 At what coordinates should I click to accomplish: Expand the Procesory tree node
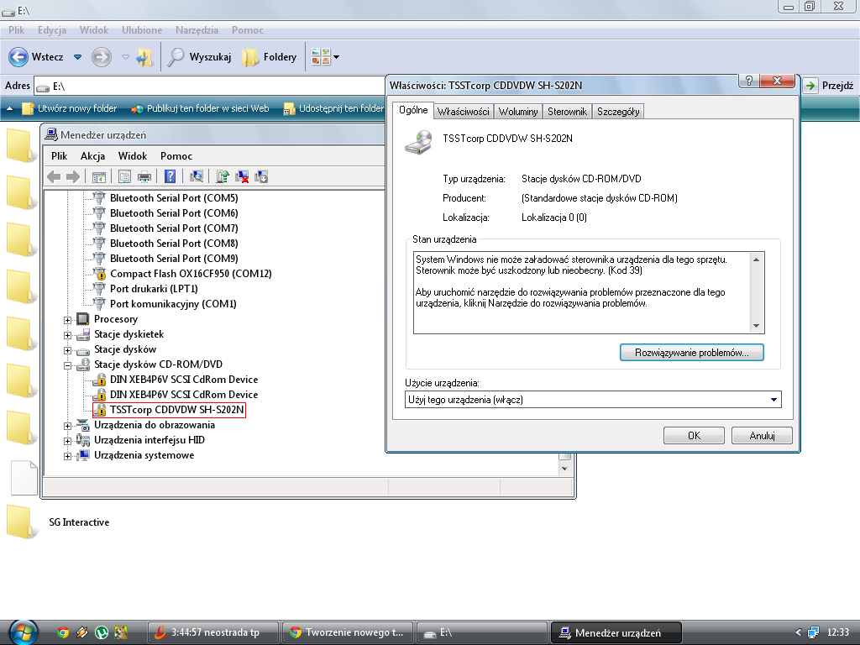coord(67,320)
